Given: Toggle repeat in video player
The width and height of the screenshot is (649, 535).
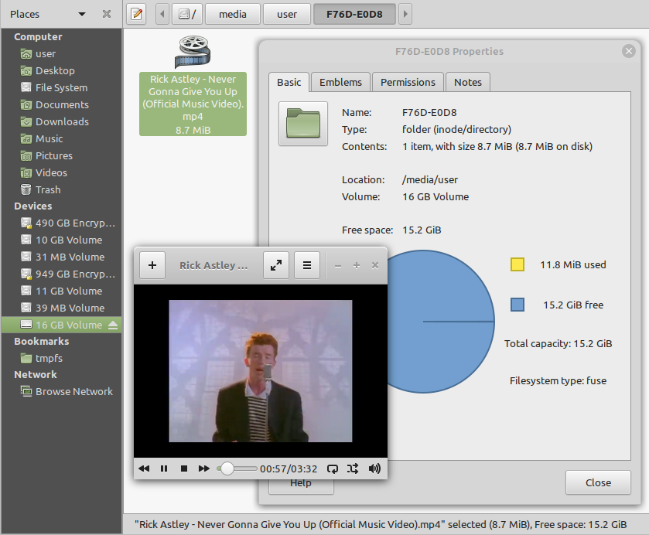Looking at the screenshot, I should point(333,469).
